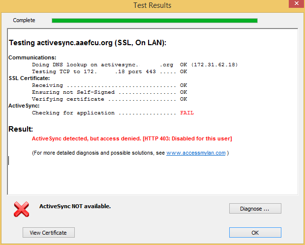Click the HTTP 403 access denied result
This screenshot has height=245, width=305.
[132, 138]
